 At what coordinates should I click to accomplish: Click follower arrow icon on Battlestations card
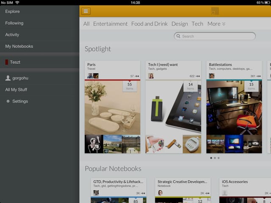[x=259, y=76]
